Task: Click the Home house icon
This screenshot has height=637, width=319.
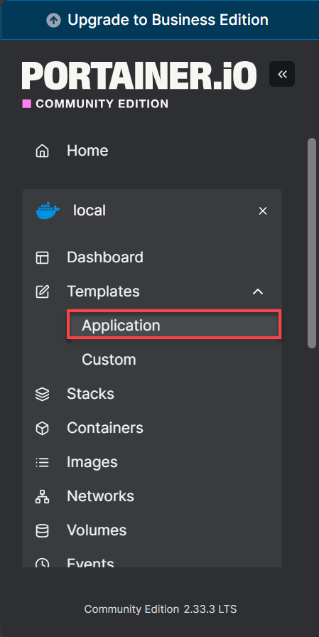Action: click(x=42, y=151)
